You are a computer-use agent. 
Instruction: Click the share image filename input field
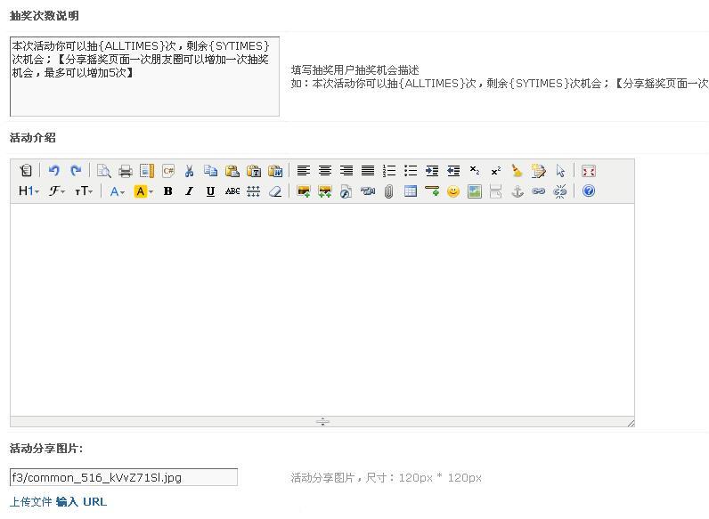(x=124, y=477)
